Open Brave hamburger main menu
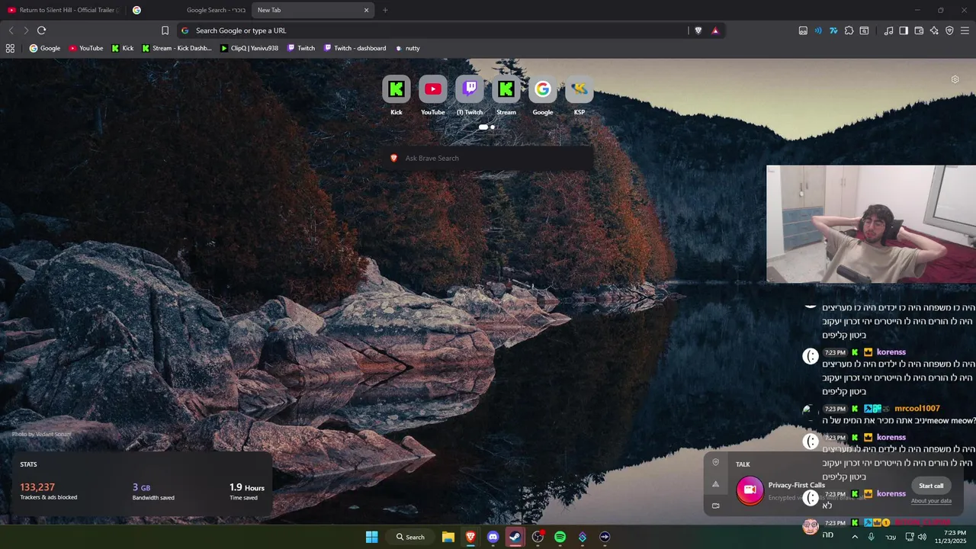The width and height of the screenshot is (976, 549). [x=965, y=30]
